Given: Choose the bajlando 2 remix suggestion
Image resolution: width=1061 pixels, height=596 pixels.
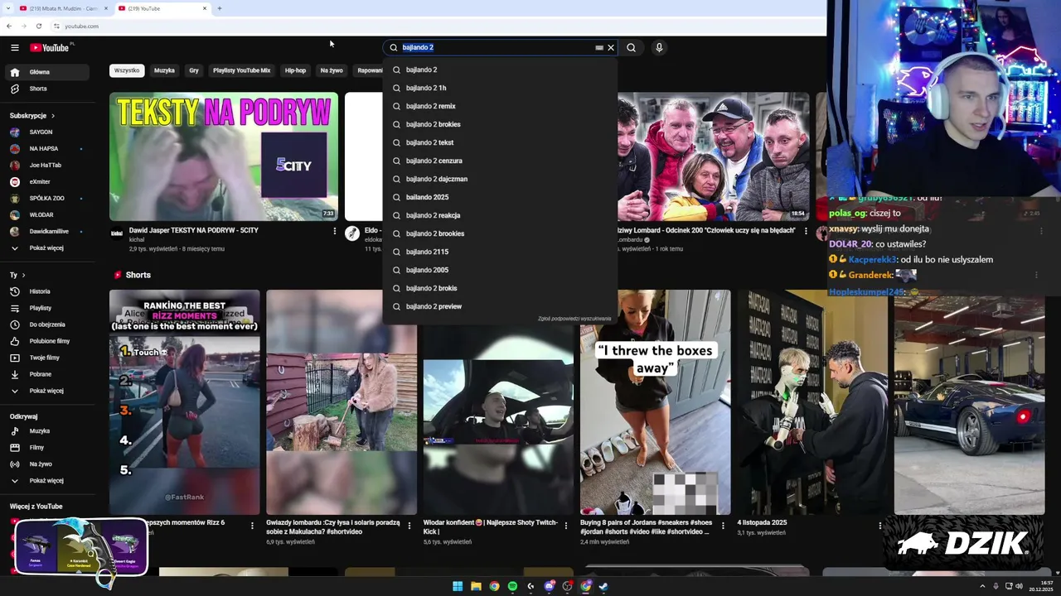Looking at the screenshot, I should (x=501, y=106).
